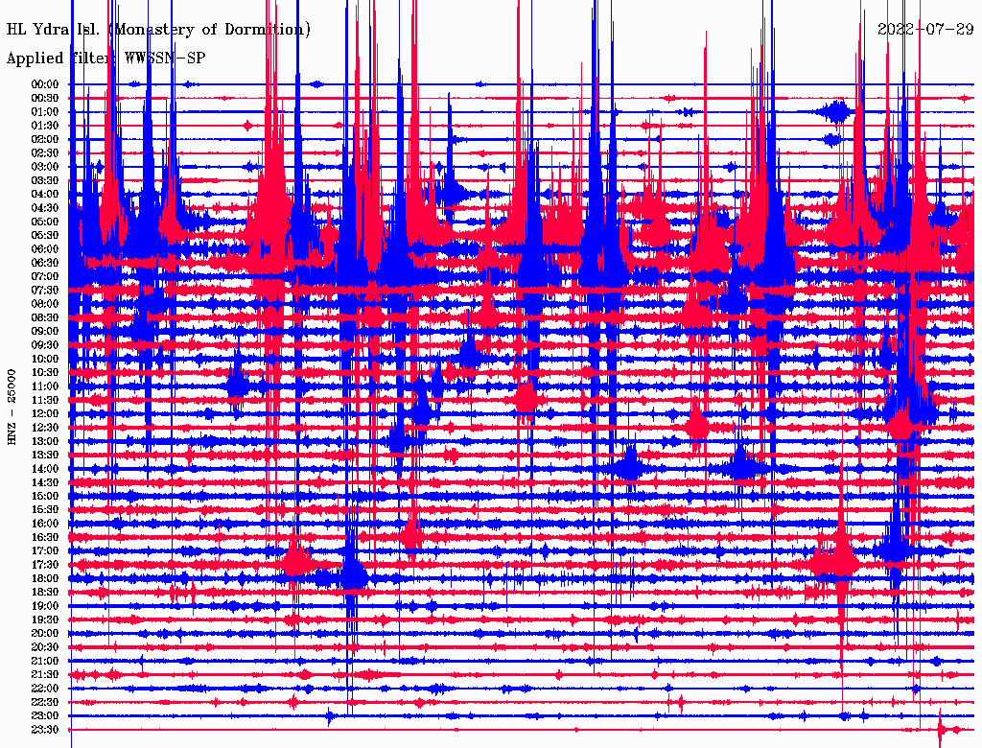
Task: Select the 10:30 time label
Action: pyautogui.click(x=44, y=373)
